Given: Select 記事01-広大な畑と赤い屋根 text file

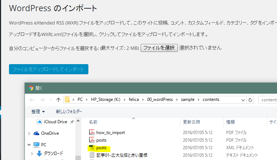Looking at the screenshot, I should point(122,155).
